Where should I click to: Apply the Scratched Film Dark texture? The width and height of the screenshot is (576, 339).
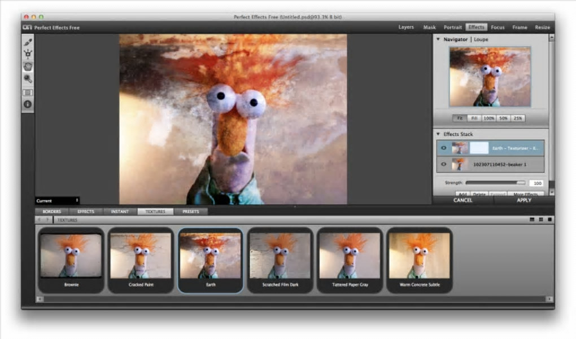pos(280,260)
